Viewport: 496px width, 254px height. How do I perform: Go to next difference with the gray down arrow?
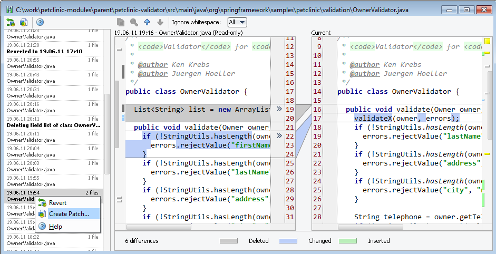click(x=160, y=22)
